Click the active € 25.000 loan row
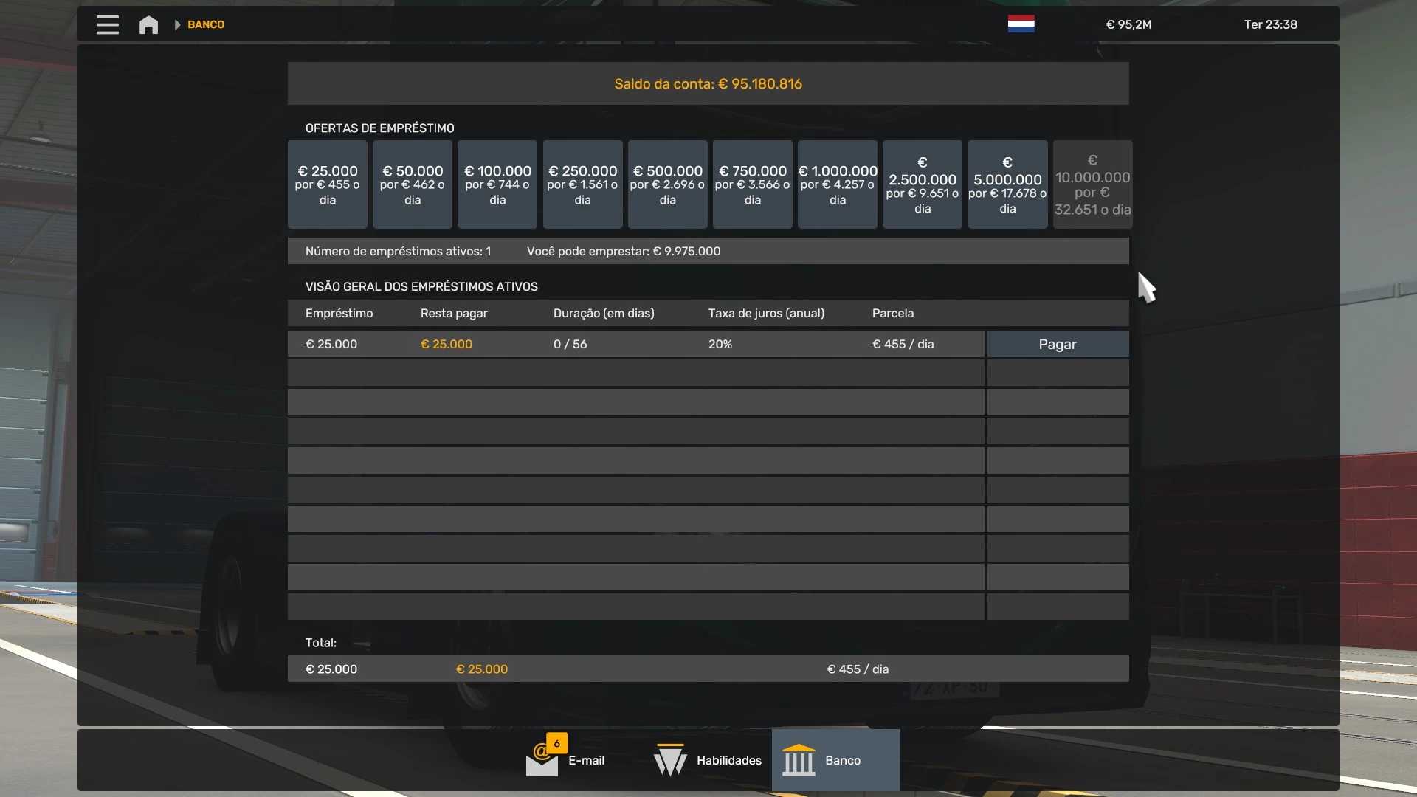 click(635, 344)
